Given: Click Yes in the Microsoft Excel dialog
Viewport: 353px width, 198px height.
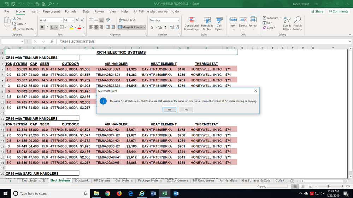Looking at the screenshot, I should [169, 110].
